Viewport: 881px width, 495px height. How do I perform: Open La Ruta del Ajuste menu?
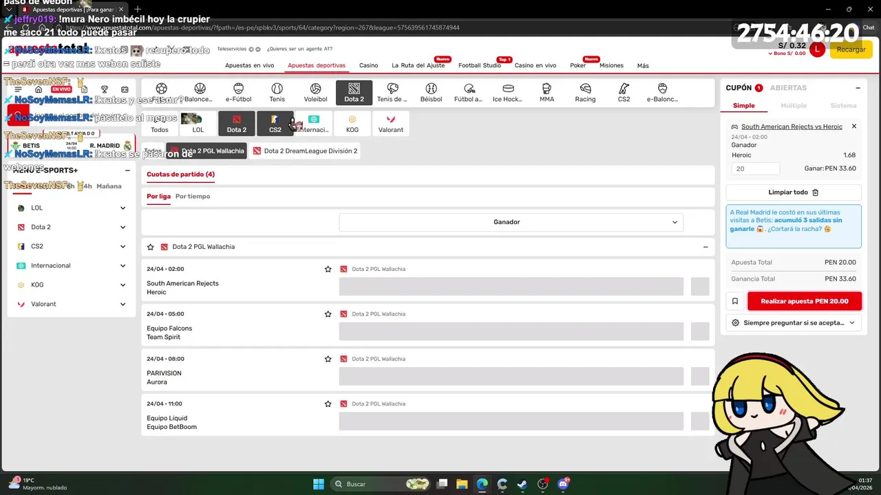418,65
